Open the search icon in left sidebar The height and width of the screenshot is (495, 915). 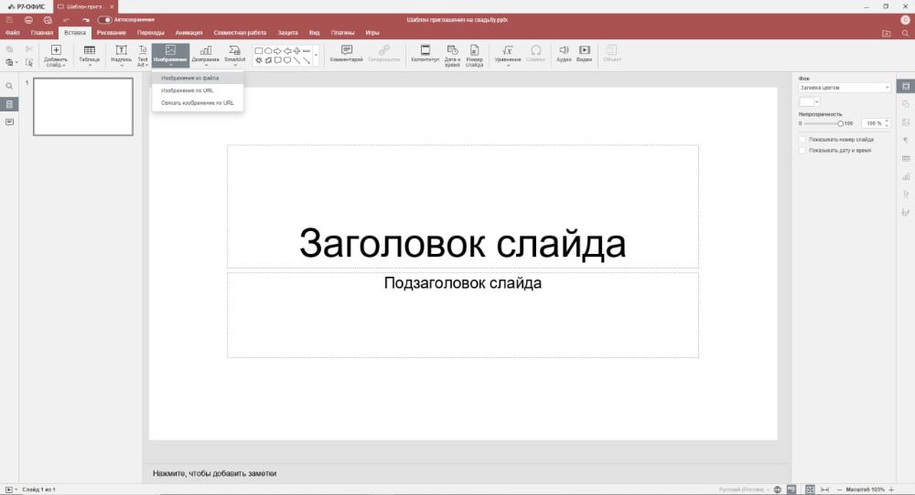pyautogui.click(x=9, y=86)
